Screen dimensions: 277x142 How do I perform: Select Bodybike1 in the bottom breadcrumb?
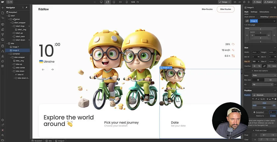tap(37, 141)
